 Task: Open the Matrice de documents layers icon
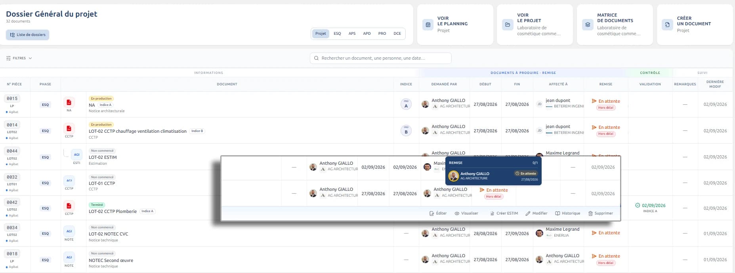[x=588, y=24]
